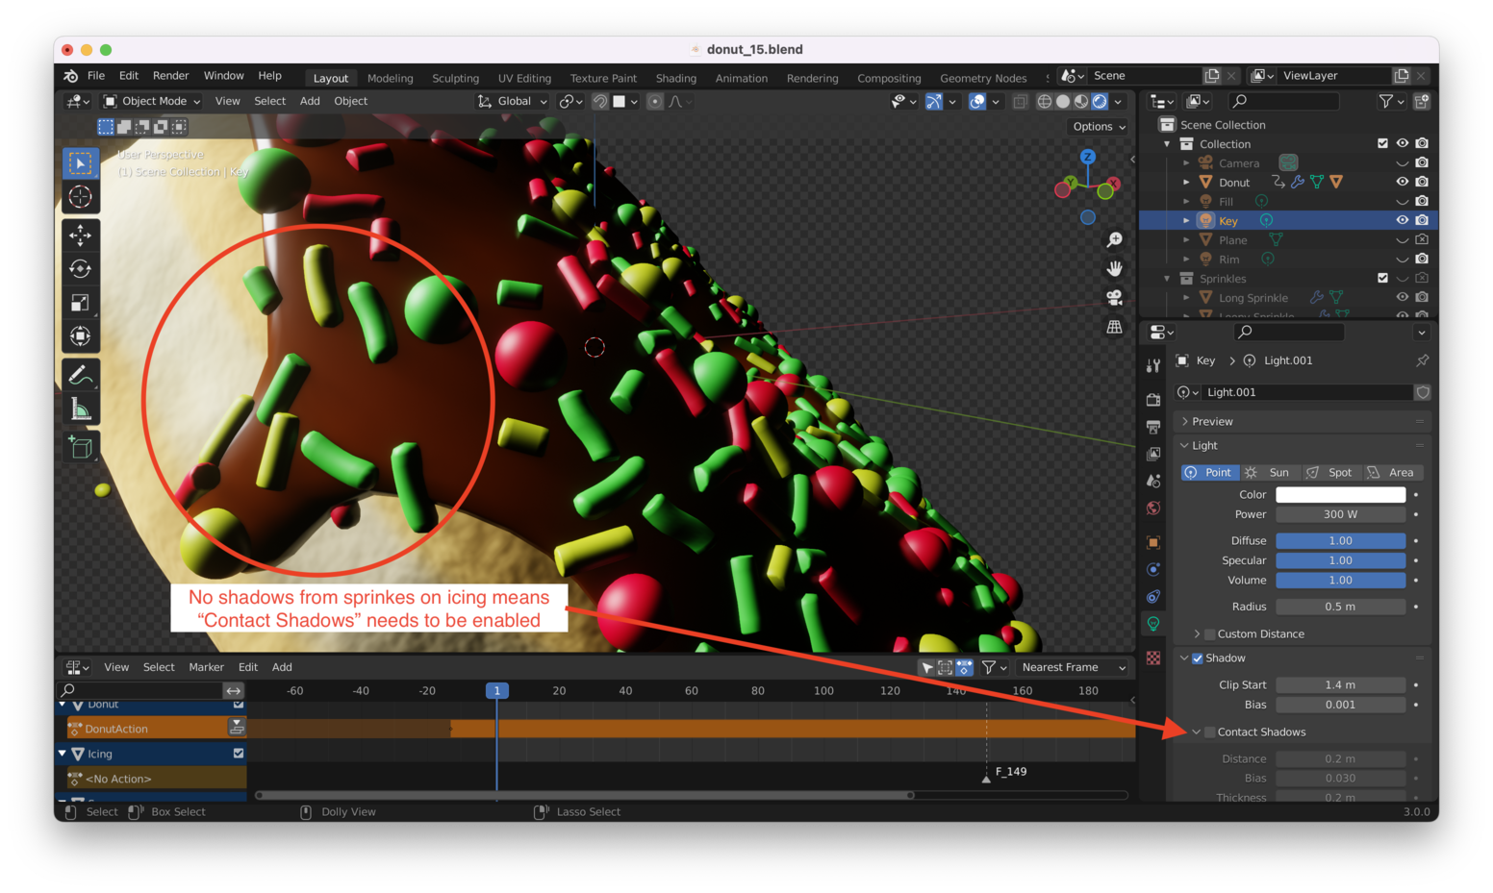Click the F_149 timeline marker

click(x=986, y=778)
